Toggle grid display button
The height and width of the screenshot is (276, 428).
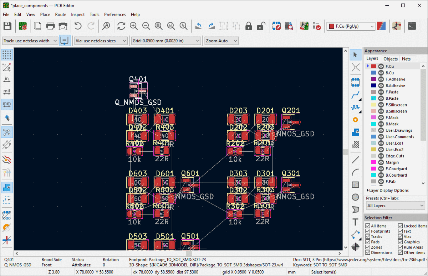pos(7,54)
